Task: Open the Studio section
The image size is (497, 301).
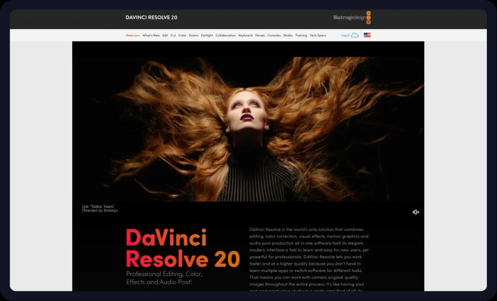Action: 288,35
